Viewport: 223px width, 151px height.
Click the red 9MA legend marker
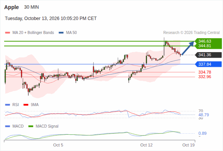tap(26, 105)
